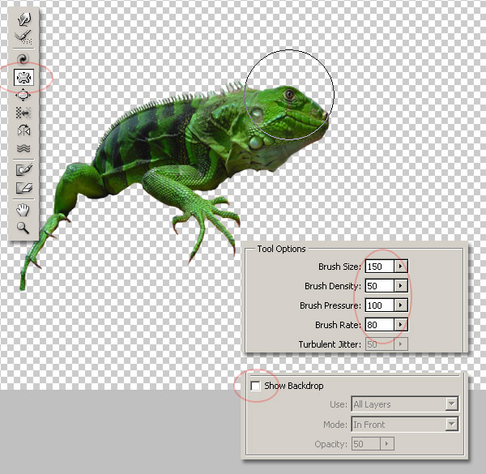Select the Pucker tool
486x474 pixels.
point(23,77)
